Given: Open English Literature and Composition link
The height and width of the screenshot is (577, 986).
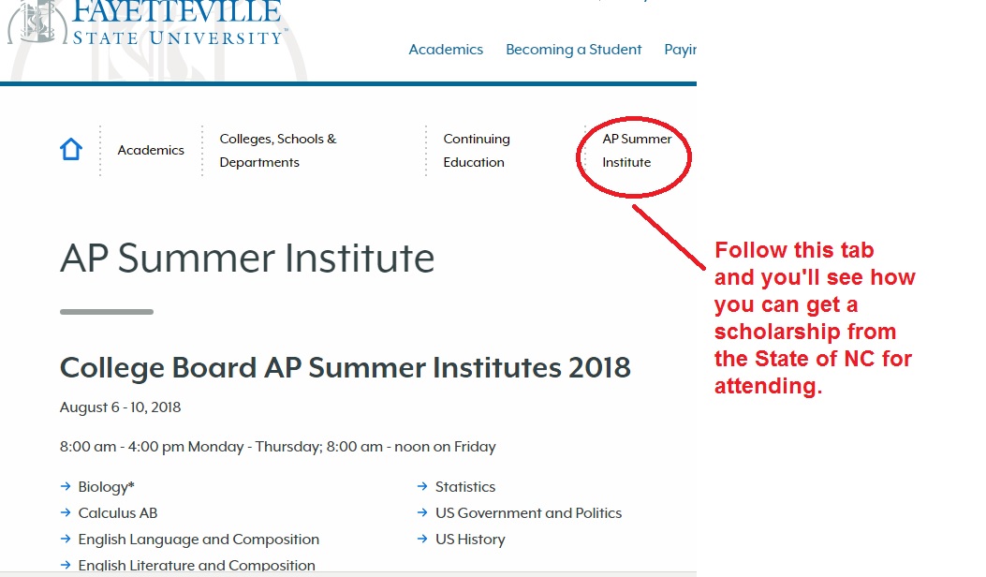Looking at the screenshot, I should click(x=197, y=565).
